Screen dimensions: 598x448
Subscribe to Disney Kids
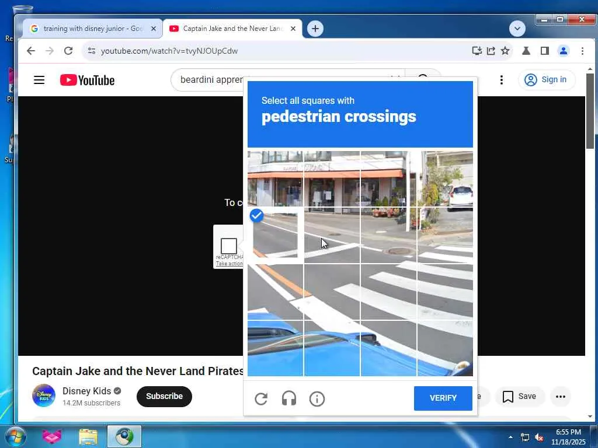click(x=164, y=396)
